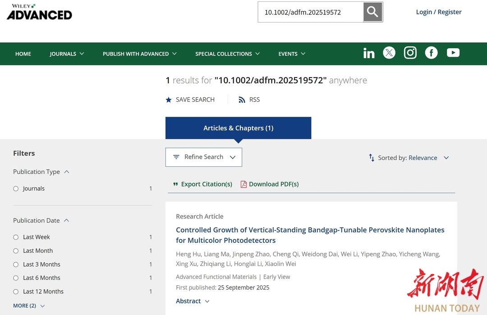Open the LinkedIn social icon
This screenshot has width=487, height=315.
[x=369, y=53]
